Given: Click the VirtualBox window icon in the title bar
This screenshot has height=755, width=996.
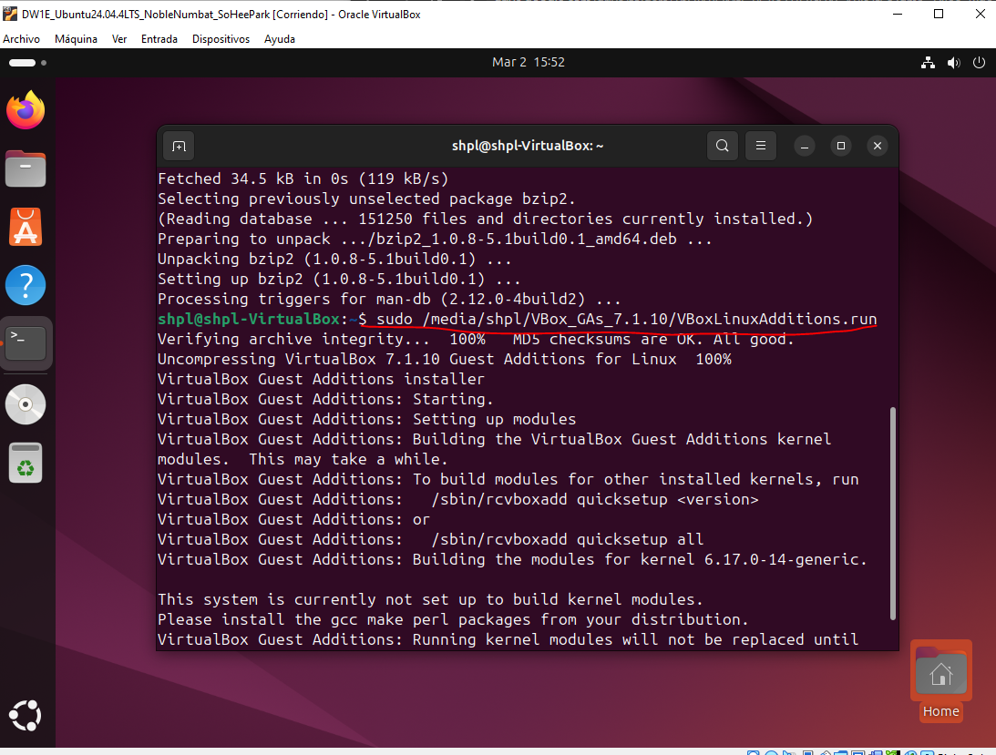Looking at the screenshot, I should tap(10, 14).
